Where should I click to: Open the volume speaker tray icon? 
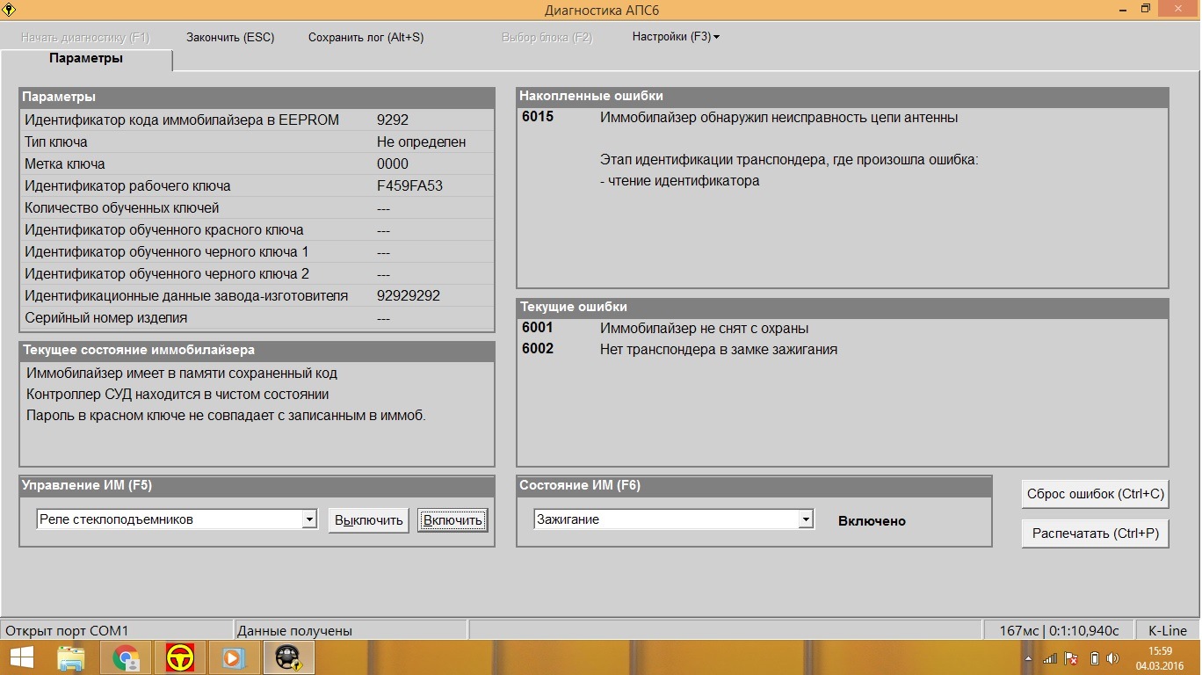[1114, 658]
